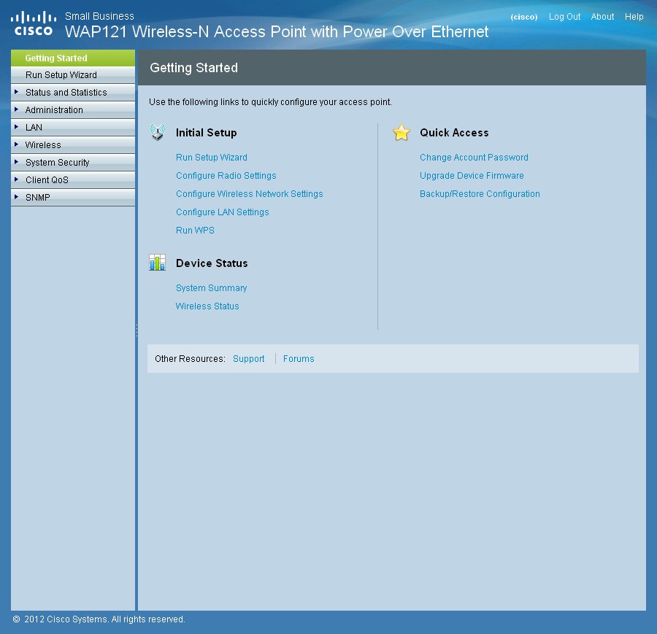
Task: Click the Device Status bar chart icon
Action: coord(157,263)
